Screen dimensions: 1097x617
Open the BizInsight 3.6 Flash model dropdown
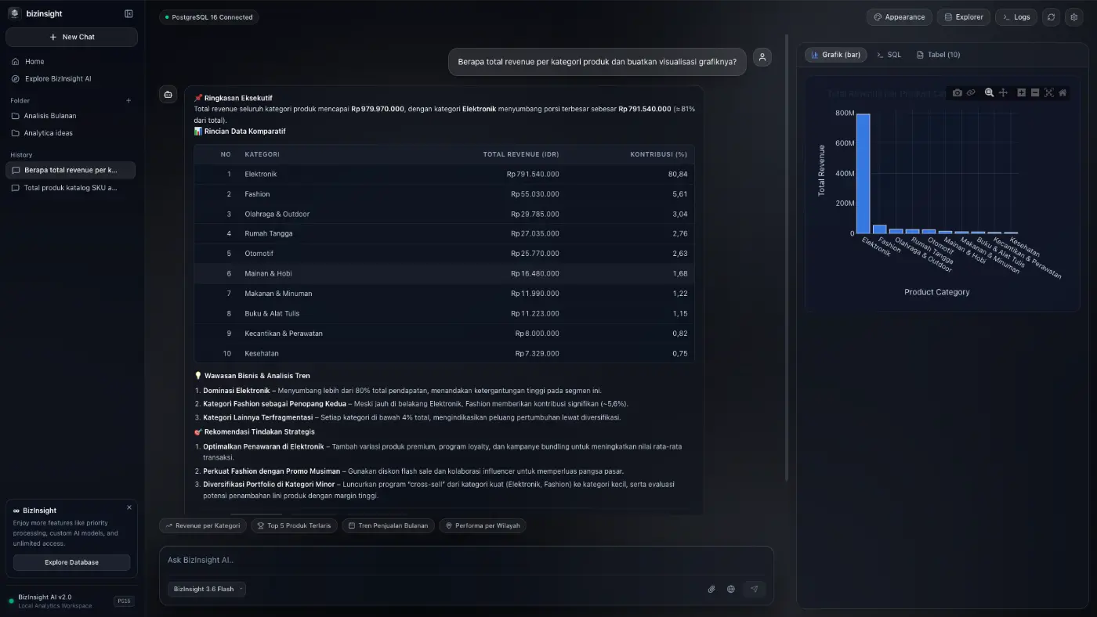[207, 589]
